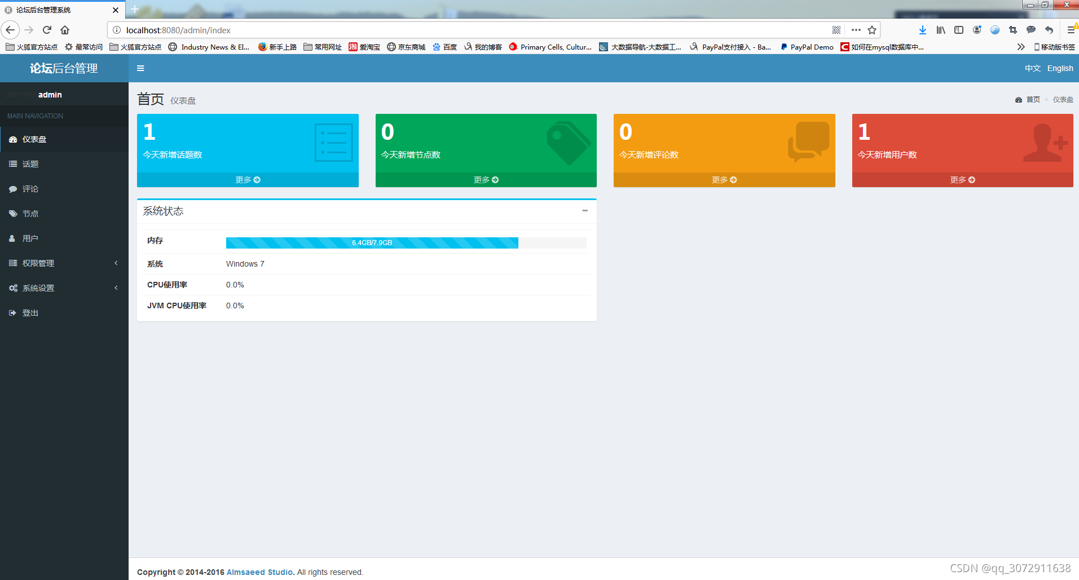Viewport: 1079px width, 580px height.
Task: Open the 爱淘宝 bookmark
Action: pos(364,47)
